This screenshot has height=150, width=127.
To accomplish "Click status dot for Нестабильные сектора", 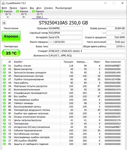I will (4, 134).
